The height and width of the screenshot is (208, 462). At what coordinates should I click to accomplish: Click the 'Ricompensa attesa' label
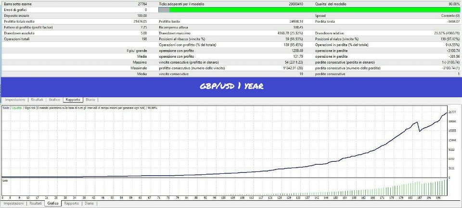(173, 27)
